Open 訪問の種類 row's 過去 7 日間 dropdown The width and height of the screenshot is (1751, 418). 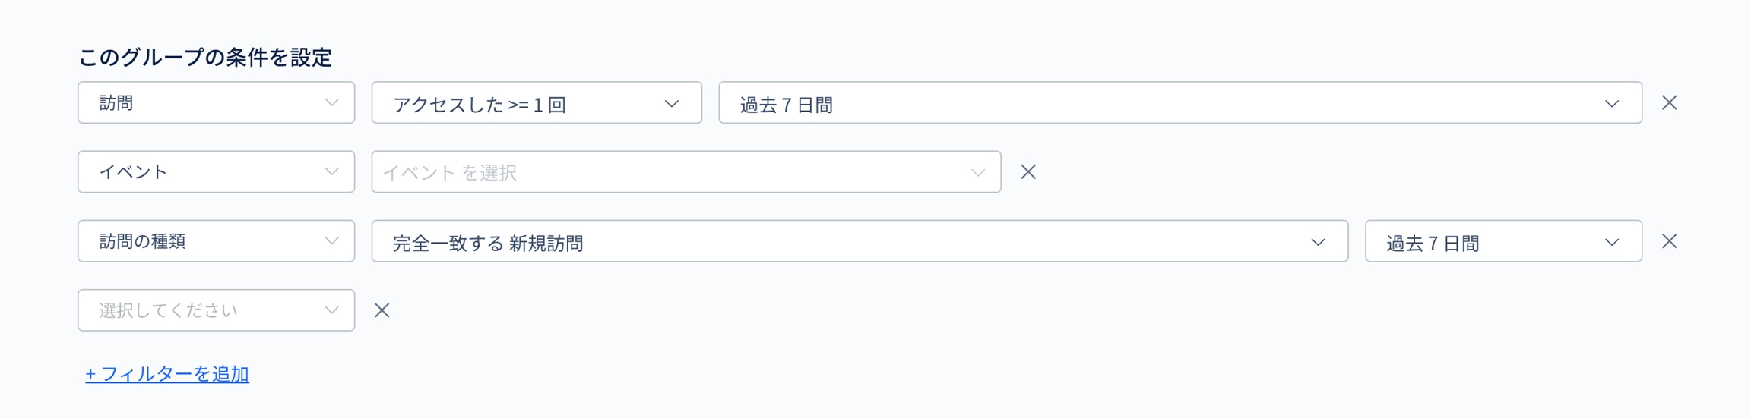click(x=1502, y=241)
